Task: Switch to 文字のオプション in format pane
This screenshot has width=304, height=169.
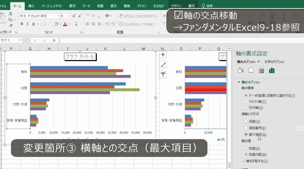Action: (x=274, y=62)
